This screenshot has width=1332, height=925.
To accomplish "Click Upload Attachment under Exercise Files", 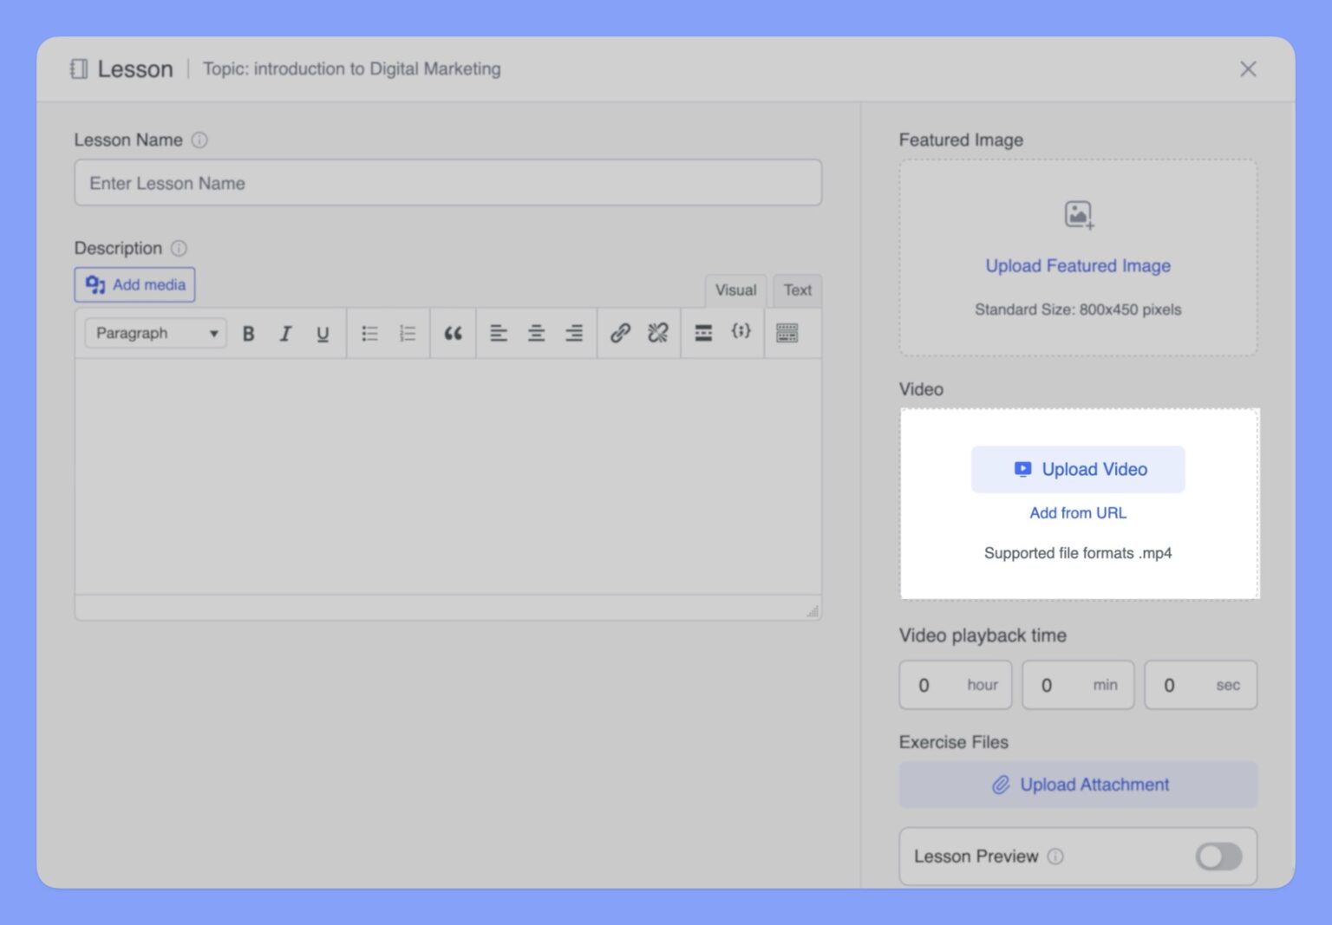I will 1078,785.
